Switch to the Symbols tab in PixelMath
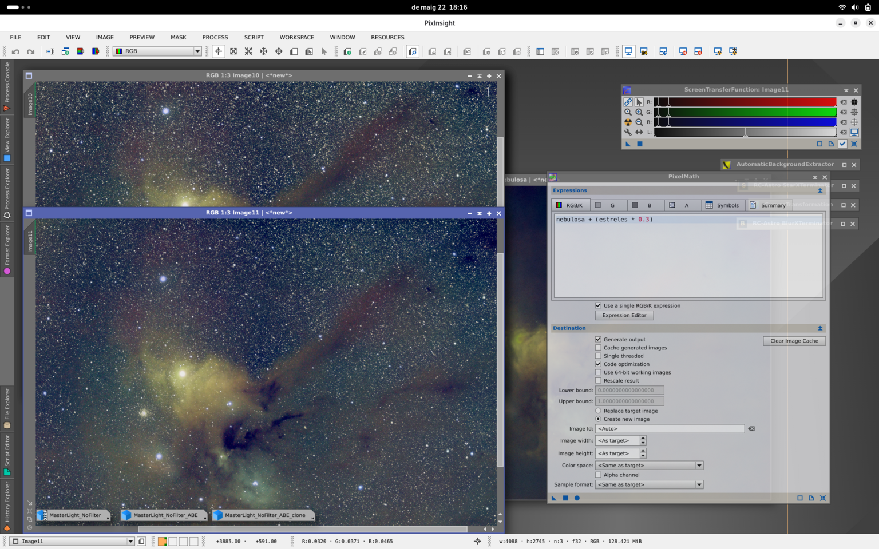Viewport: 879px width, 549px height. (x=722, y=205)
